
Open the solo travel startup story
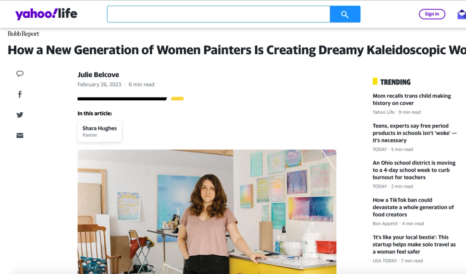414,244
